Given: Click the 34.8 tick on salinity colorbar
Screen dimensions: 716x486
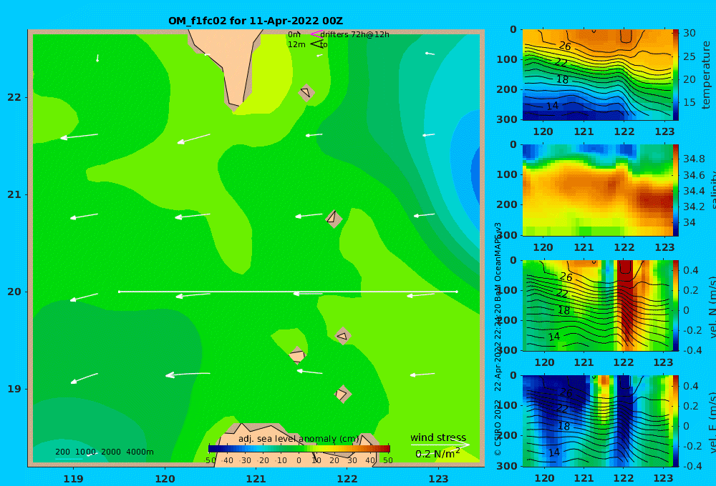Looking at the screenshot, I should pyautogui.click(x=694, y=159).
